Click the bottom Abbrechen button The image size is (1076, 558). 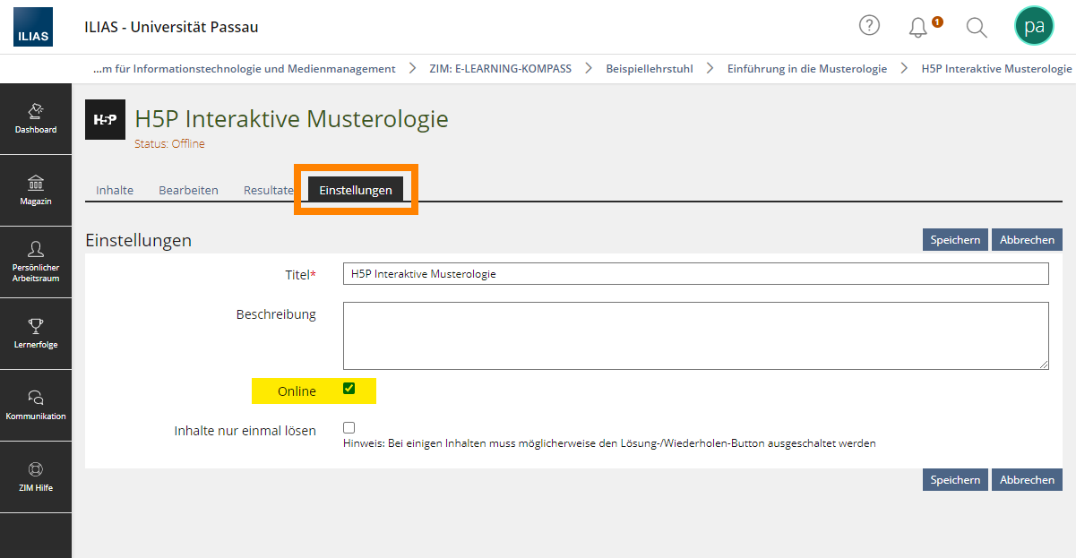coord(1027,479)
